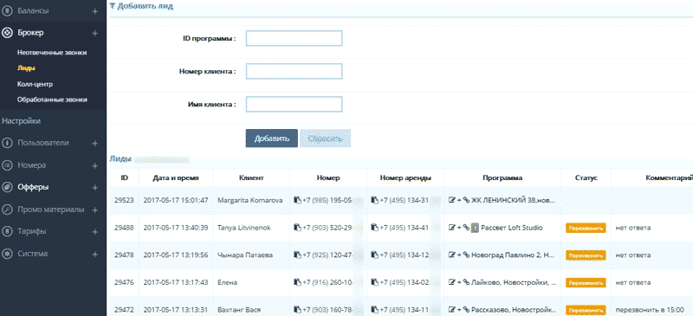Image resolution: width=693 pixels, height=316 pixels.
Task: Focus the Имя клиента input field
Action: pos(294,105)
